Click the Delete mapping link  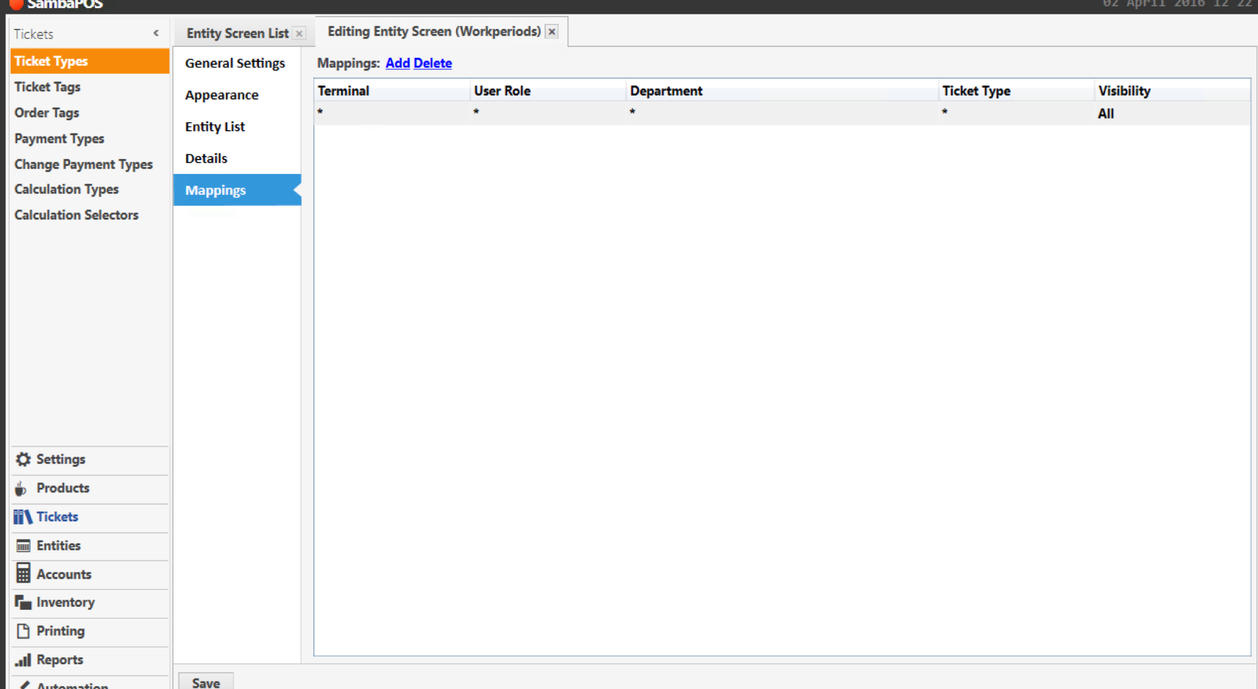(432, 63)
